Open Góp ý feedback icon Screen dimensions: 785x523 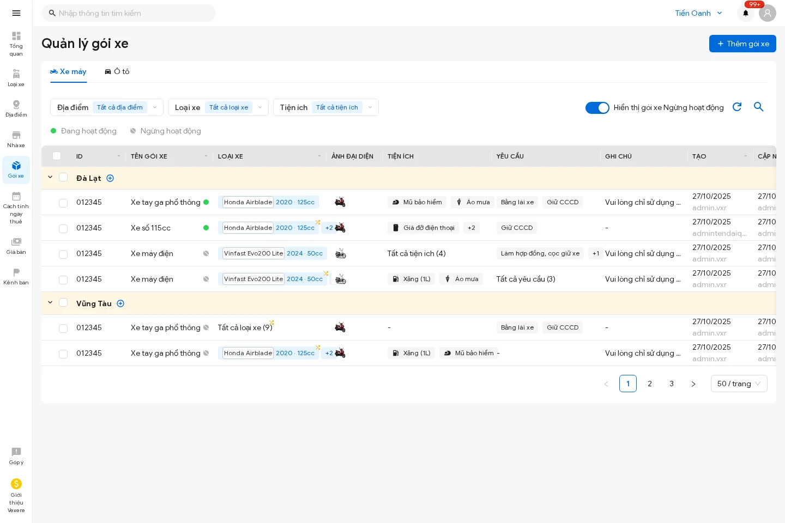click(x=16, y=456)
